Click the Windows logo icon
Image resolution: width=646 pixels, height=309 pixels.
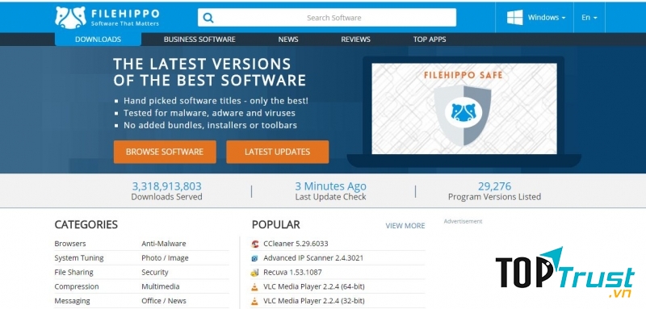click(515, 17)
